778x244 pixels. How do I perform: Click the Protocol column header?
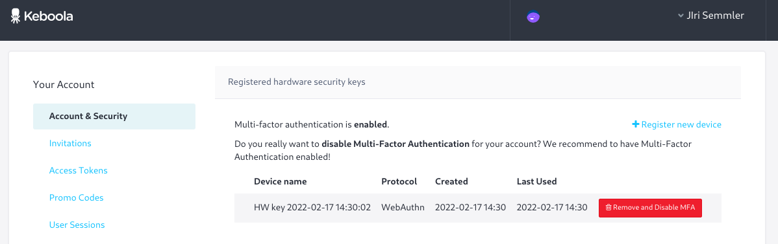399,182
